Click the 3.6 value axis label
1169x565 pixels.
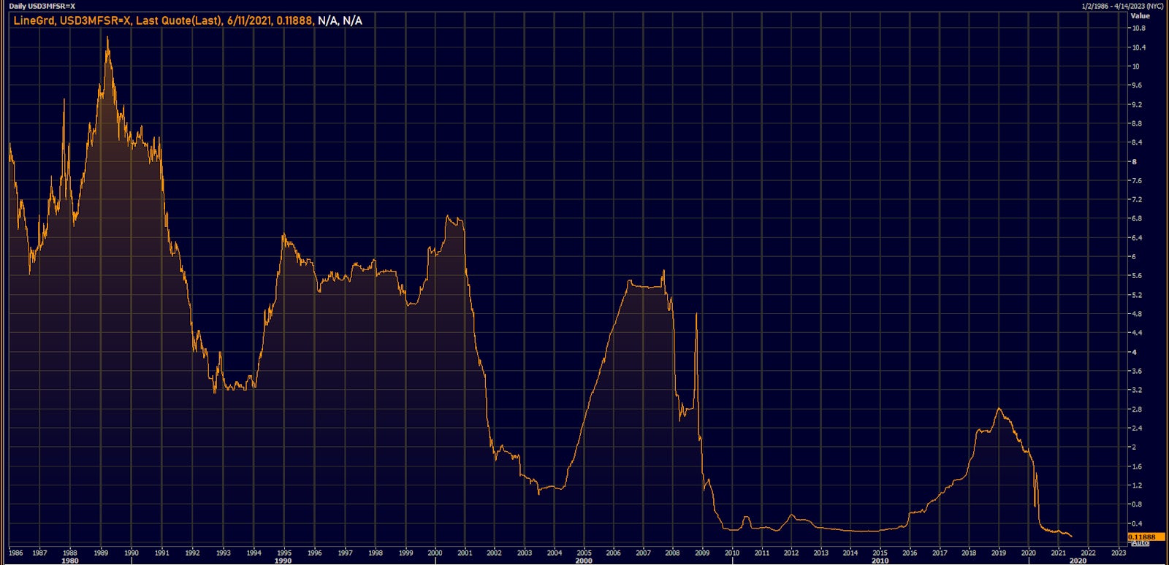(x=1137, y=372)
